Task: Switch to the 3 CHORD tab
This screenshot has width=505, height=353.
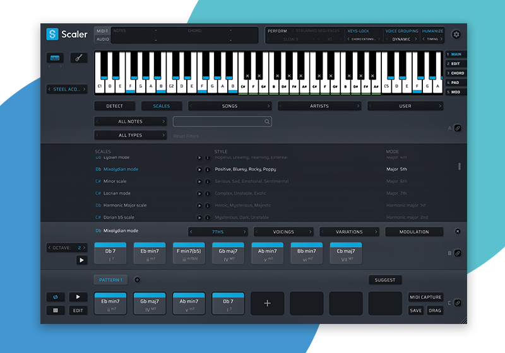Action: tap(456, 73)
